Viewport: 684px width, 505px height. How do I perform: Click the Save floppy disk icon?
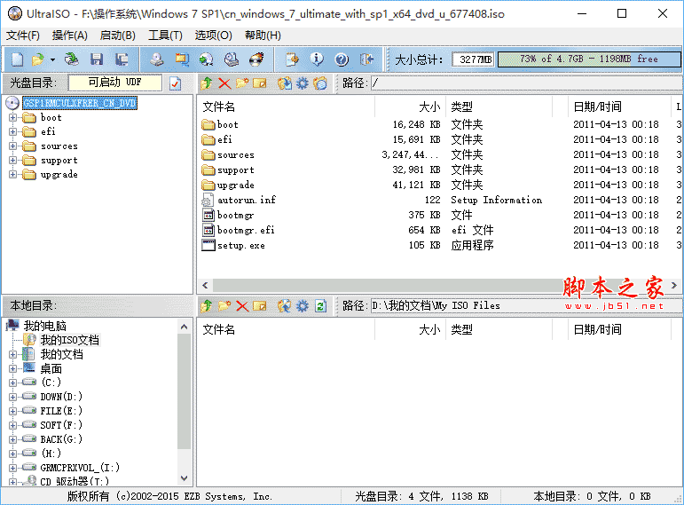97,59
